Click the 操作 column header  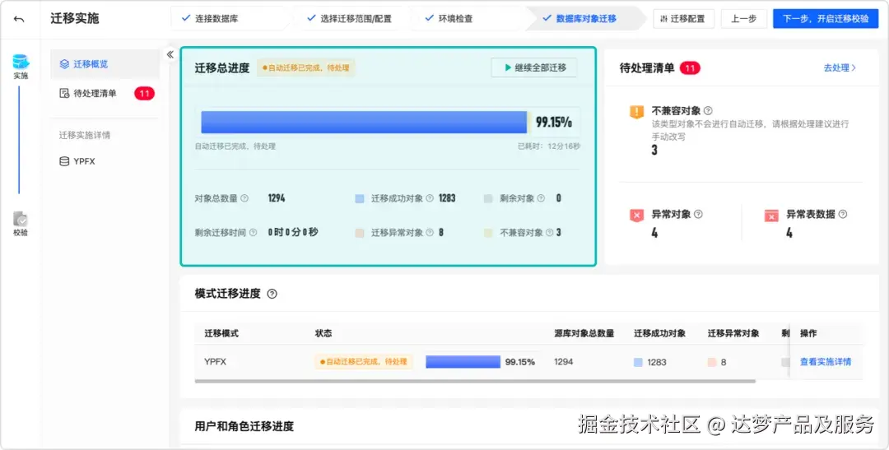point(808,333)
